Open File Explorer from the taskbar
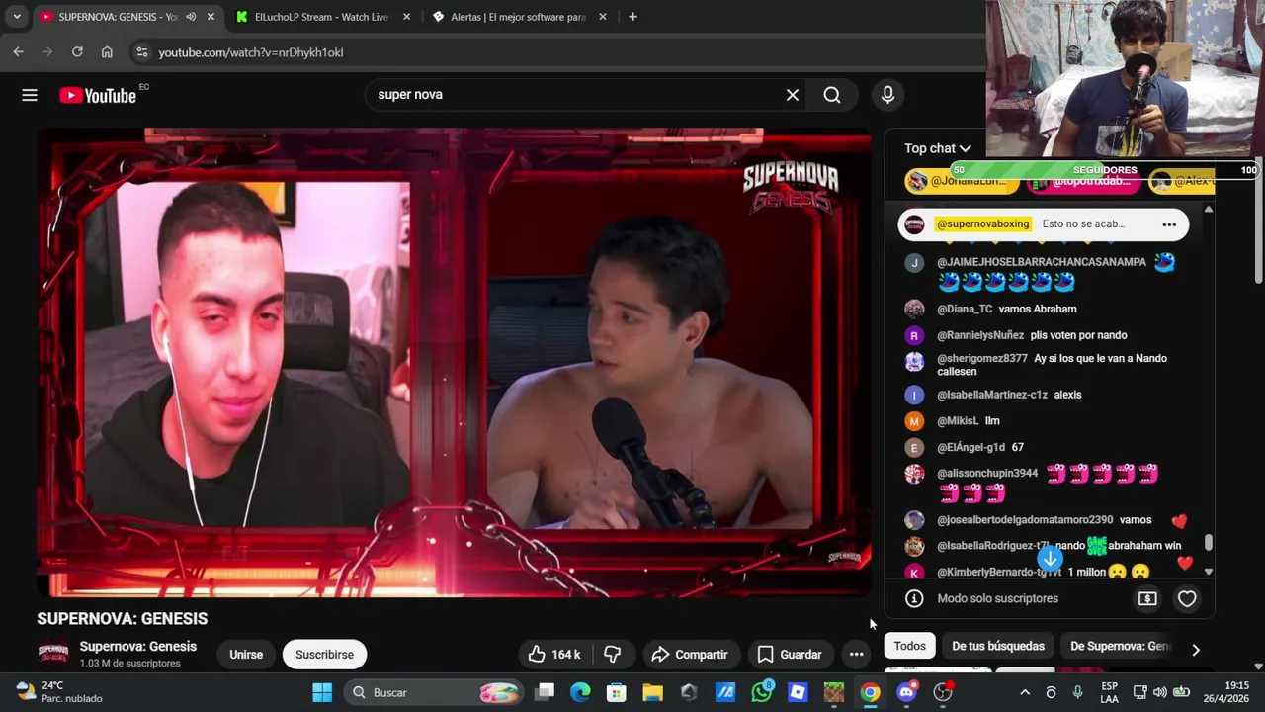Viewport: 1265px width, 712px height. point(652,692)
